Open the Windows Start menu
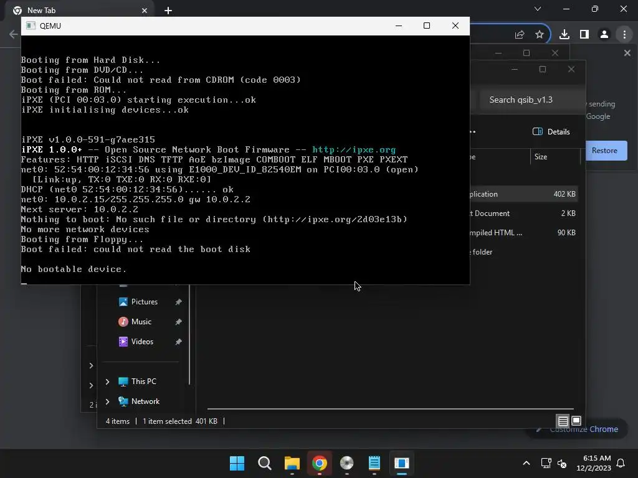This screenshot has width=638, height=478. (x=237, y=463)
